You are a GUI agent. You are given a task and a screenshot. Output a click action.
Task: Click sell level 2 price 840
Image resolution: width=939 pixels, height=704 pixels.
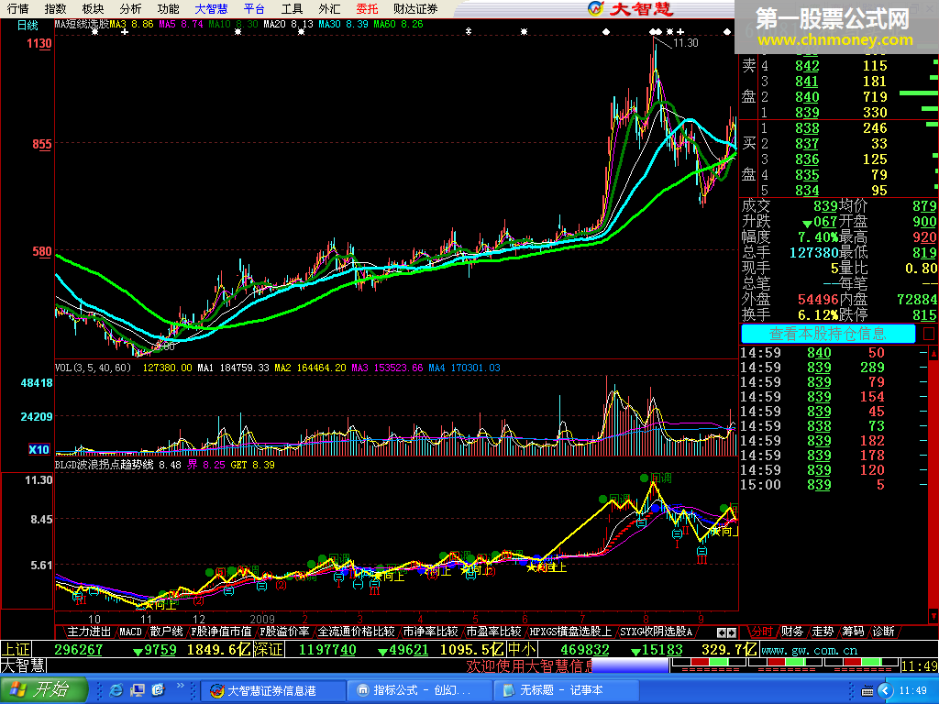[807, 97]
